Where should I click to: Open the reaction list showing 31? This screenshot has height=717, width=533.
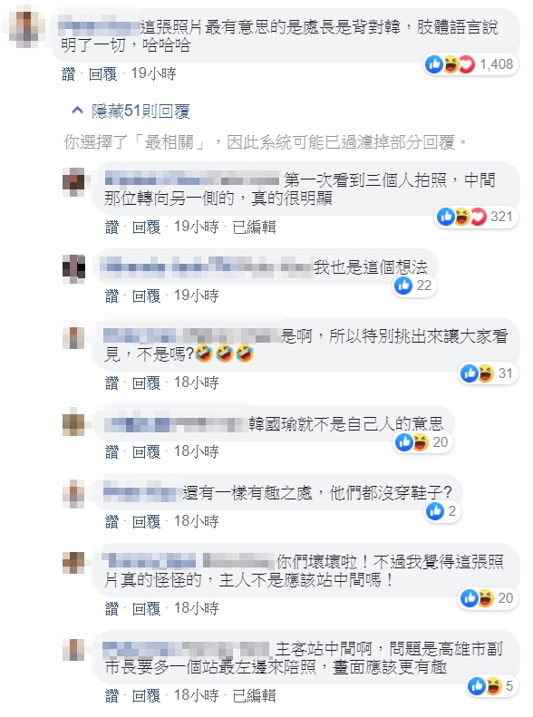click(x=488, y=373)
